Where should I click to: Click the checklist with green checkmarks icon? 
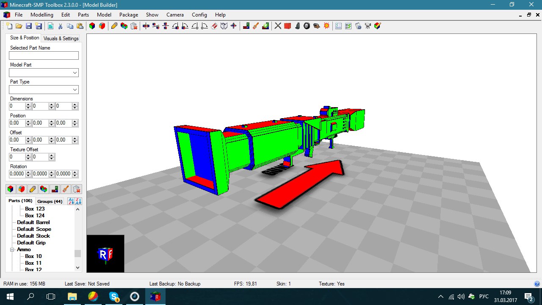coord(348,26)
